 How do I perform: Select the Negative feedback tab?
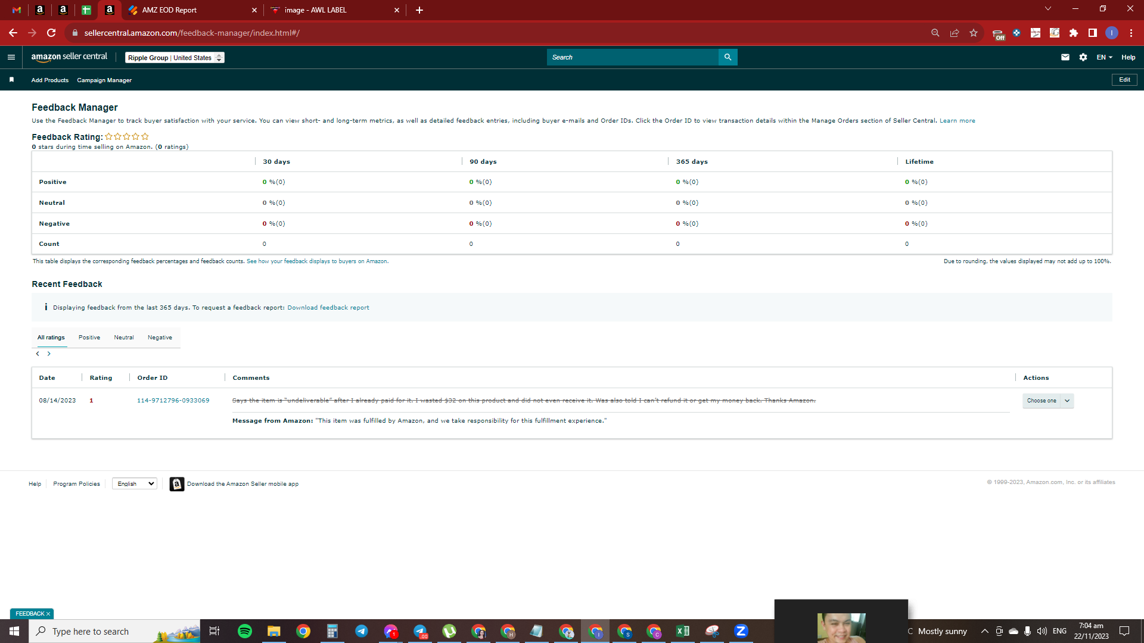(x=160, y=338)
